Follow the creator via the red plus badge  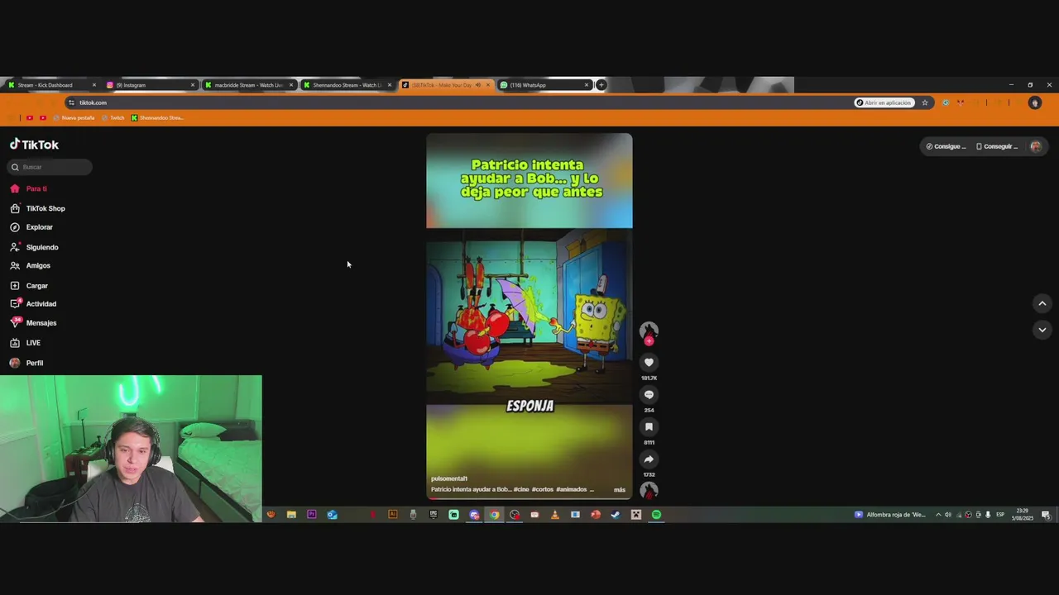coord(649,340)
